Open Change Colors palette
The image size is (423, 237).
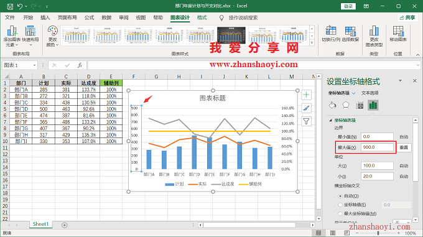click(x=52, y=36)
